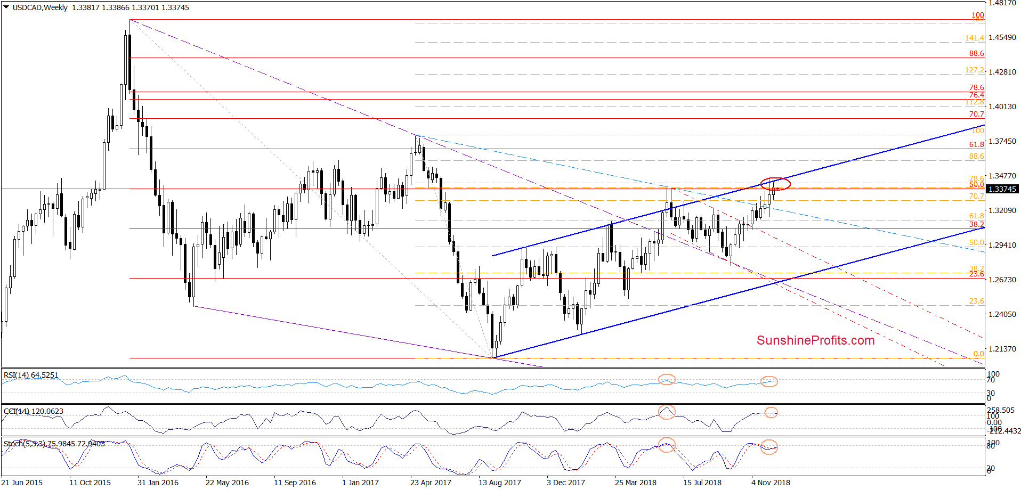This screenshot has height=490, width=1021.
Task: Click the red 88.6 Fibonacci retracement label
Action: 977,53
